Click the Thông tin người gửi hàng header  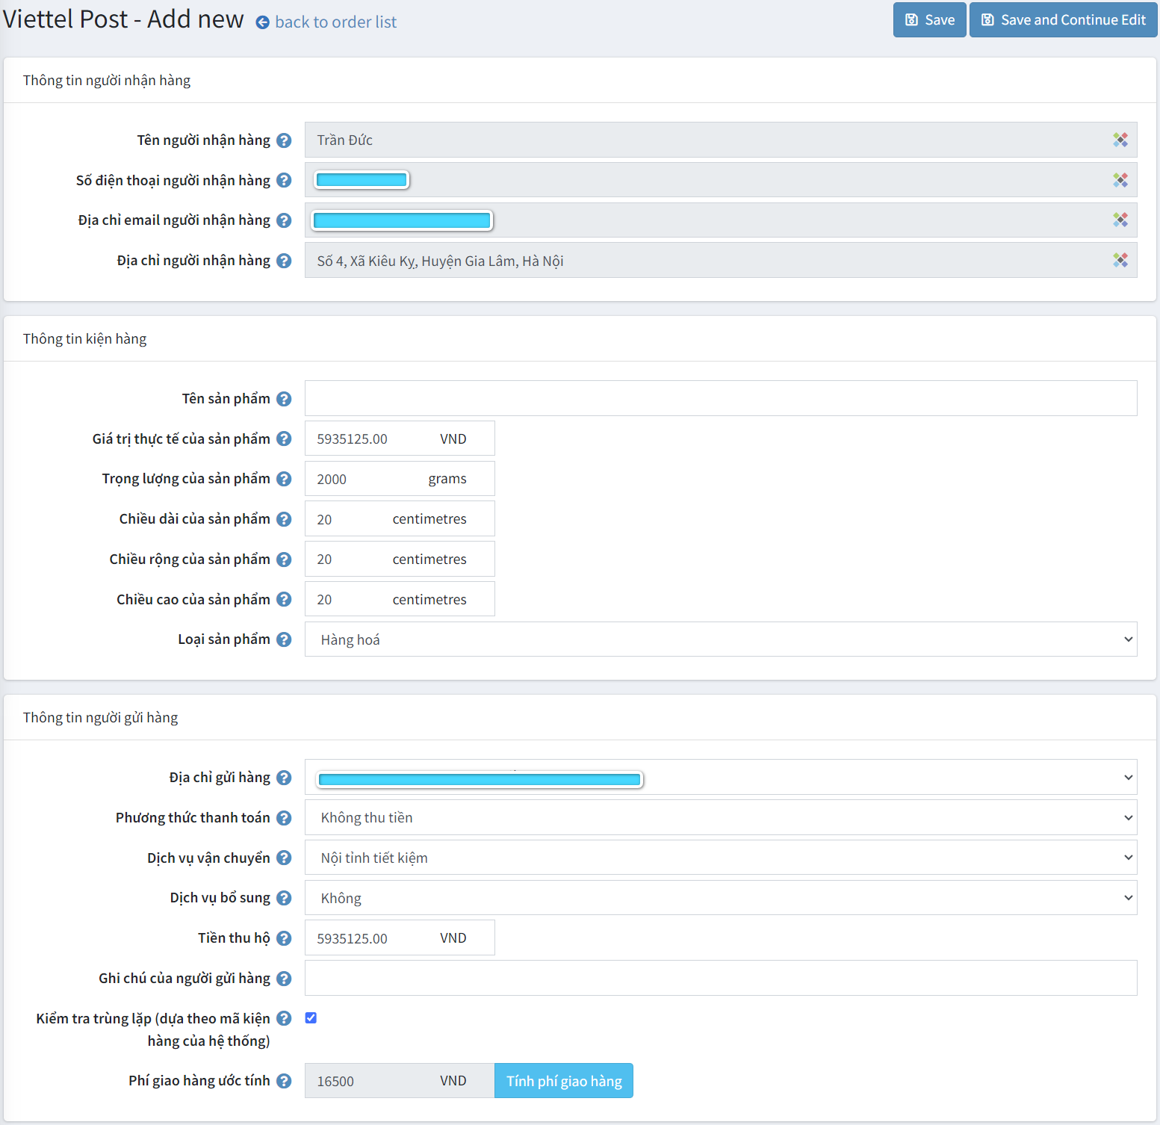point(101,718)
